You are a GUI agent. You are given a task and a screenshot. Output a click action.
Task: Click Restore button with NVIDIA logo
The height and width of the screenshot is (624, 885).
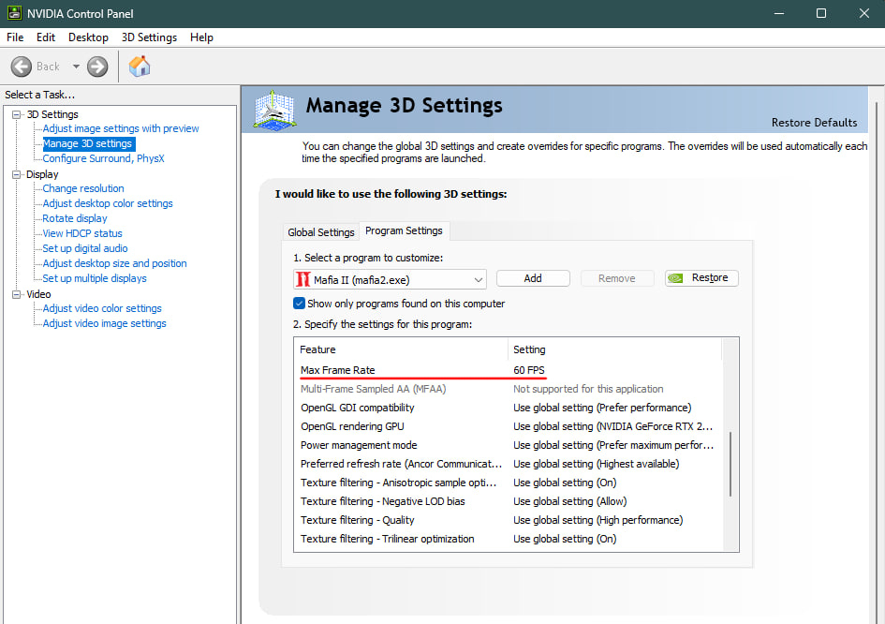[701, 278]
